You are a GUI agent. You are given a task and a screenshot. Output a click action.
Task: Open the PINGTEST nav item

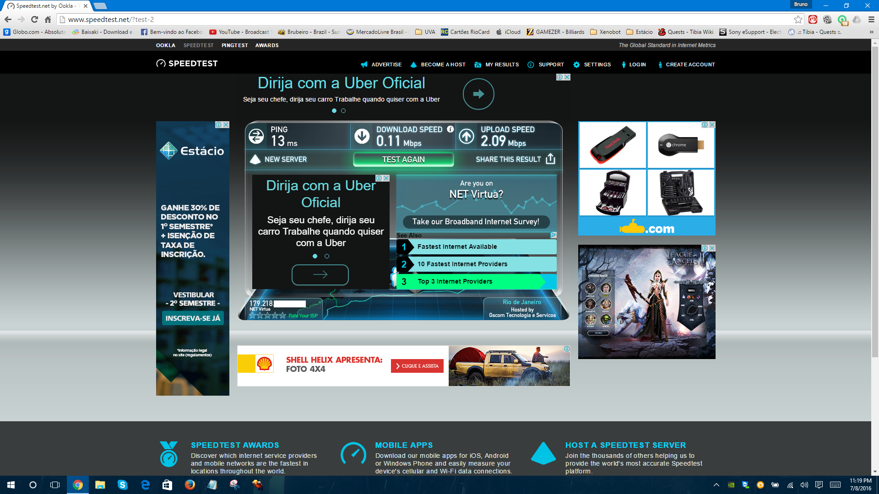[x=235, y=45]
